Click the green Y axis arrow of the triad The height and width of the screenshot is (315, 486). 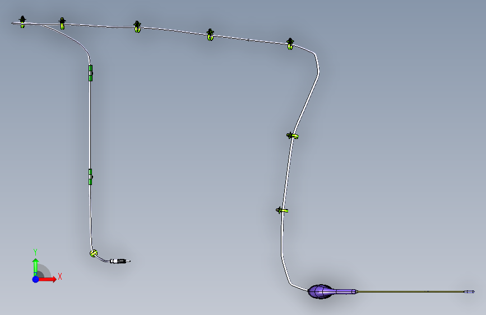tap(36, 267)
